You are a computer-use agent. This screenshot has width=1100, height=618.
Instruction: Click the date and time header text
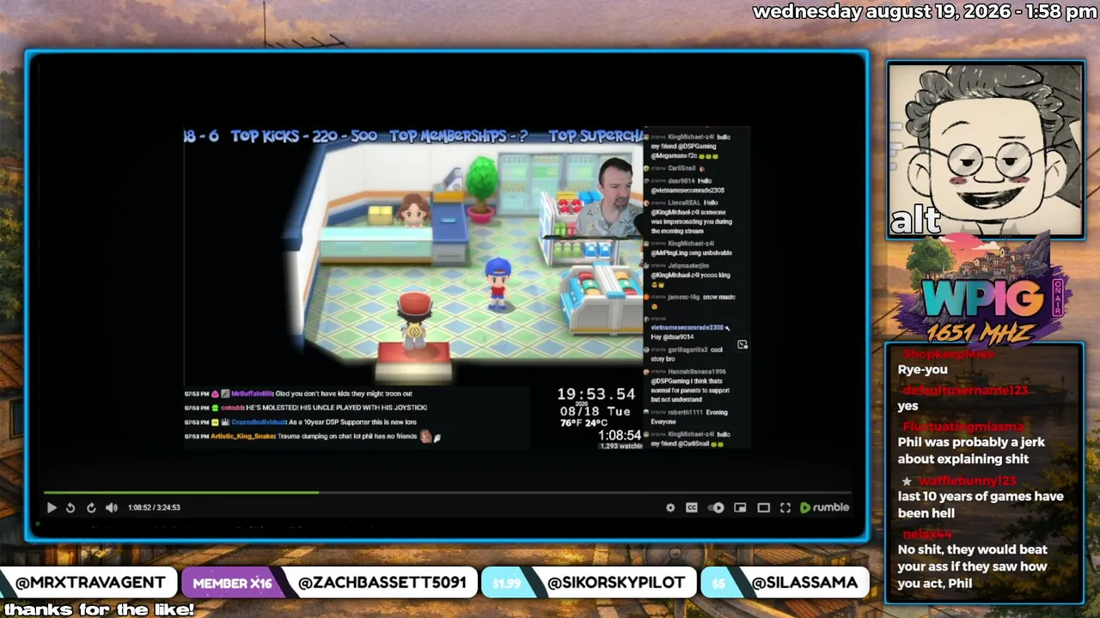click(x=925, y=12)
